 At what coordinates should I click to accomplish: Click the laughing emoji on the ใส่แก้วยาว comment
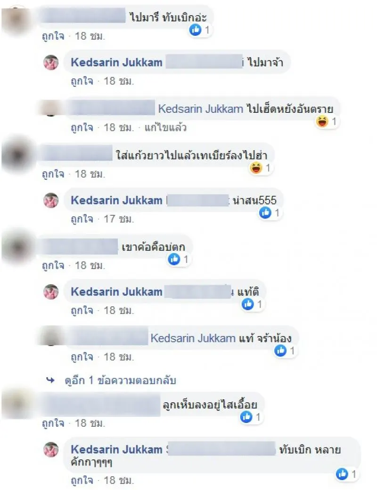pyautogui.click(x=256, y=168)
